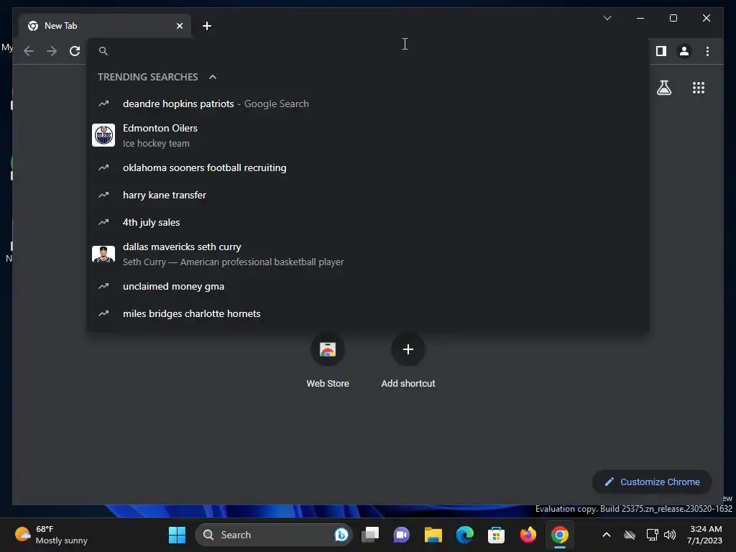
Task: Launch Firefox from the taskbar
Action: (x=528, y=535)
